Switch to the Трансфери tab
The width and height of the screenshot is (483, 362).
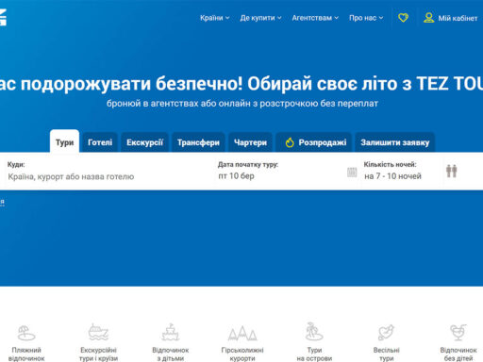tap(198, 142)
